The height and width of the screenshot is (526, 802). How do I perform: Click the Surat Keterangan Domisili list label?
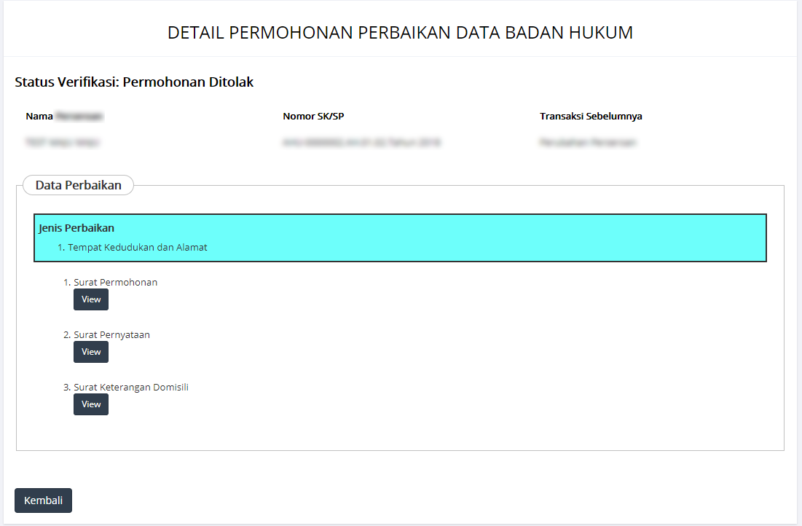[131, 388]
